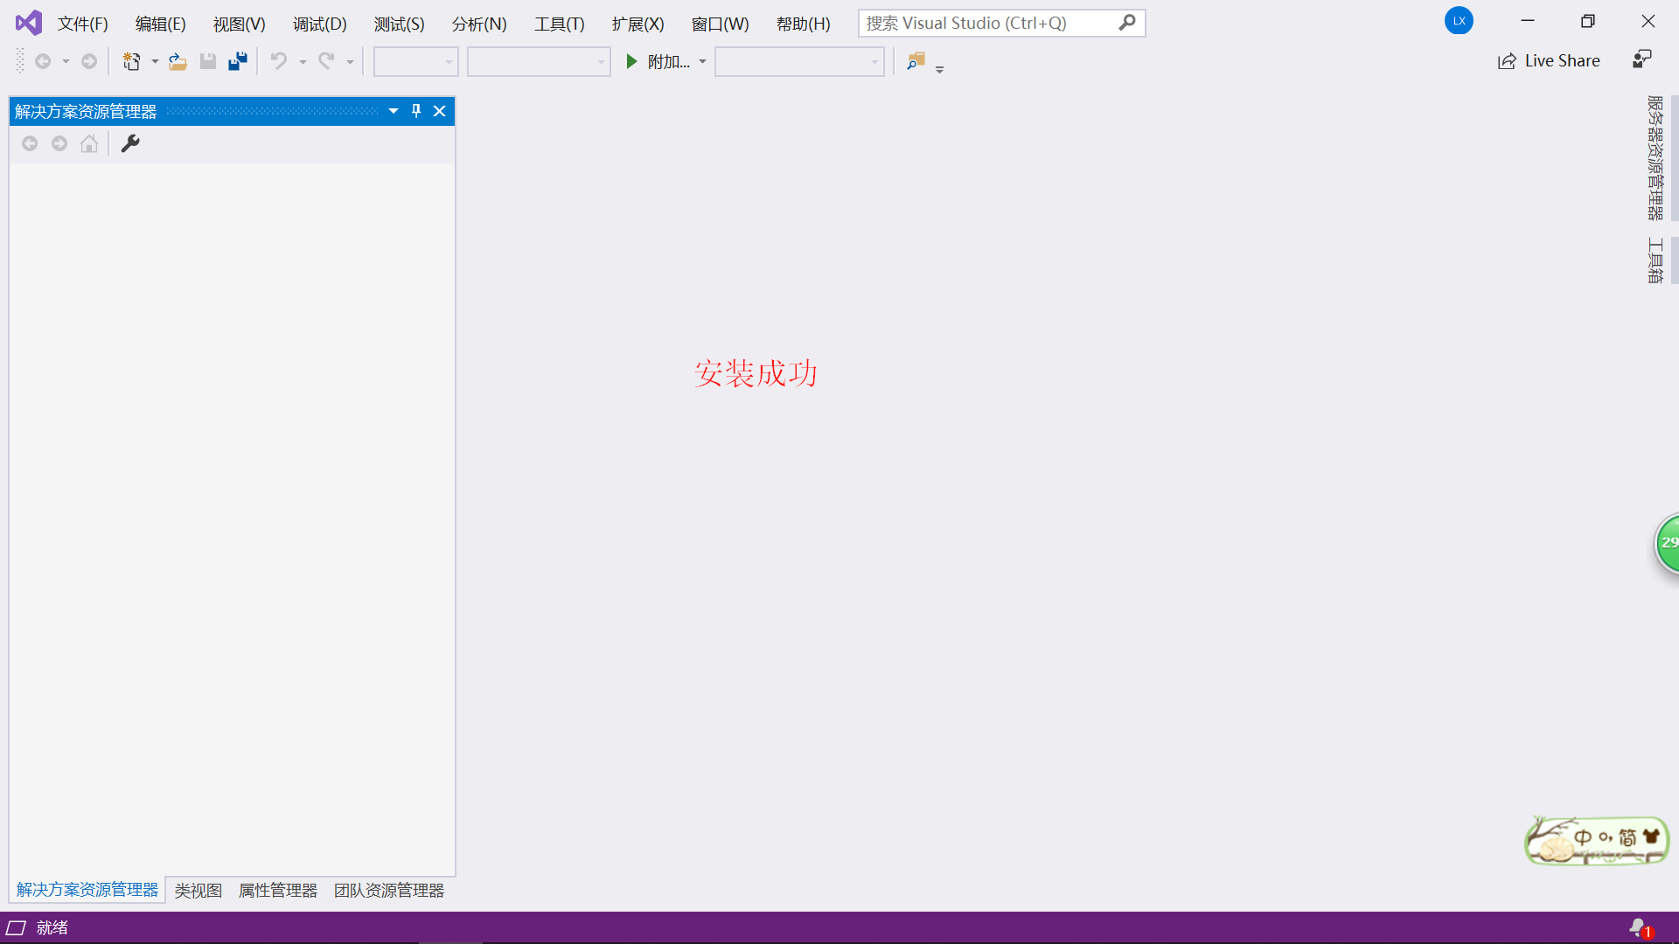This screenshot has height=944, width=1679.
Task: Click the feedback icon beside Live Share
Action: (x=1641, y=59)
